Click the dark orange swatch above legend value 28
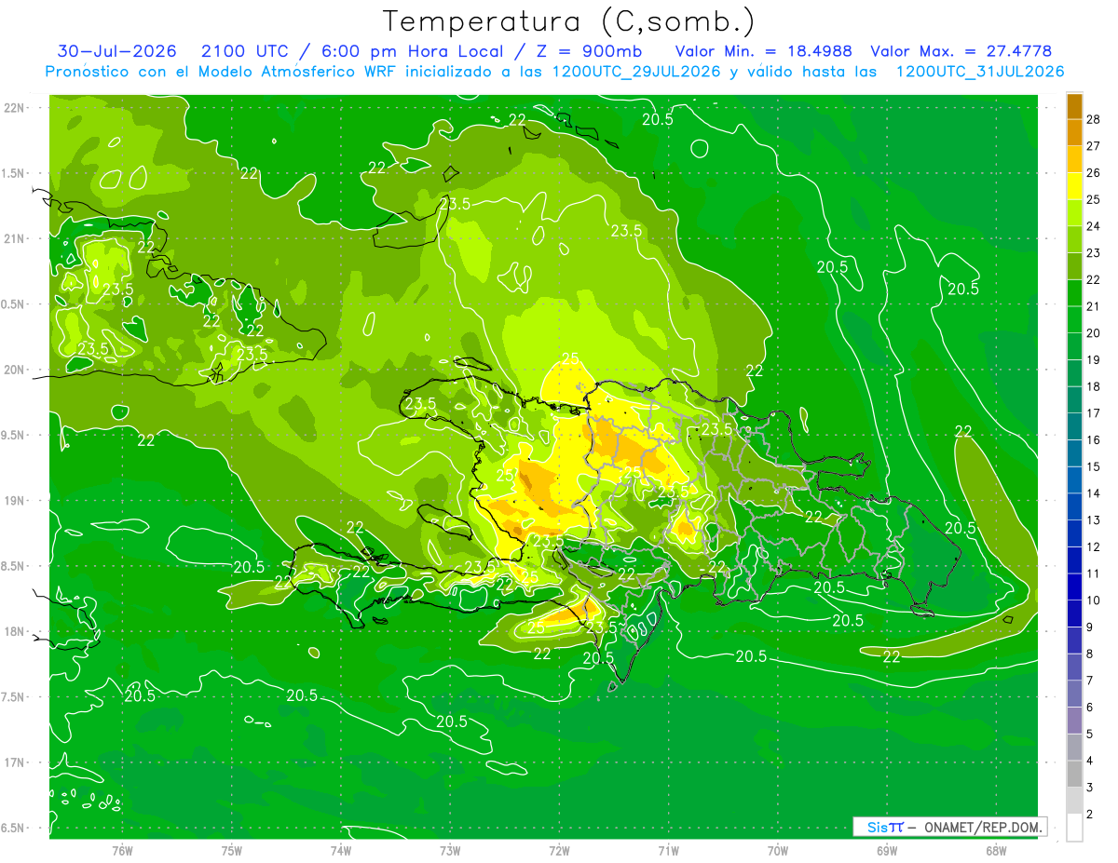 pyautogui.click(x=1074, y=106)
